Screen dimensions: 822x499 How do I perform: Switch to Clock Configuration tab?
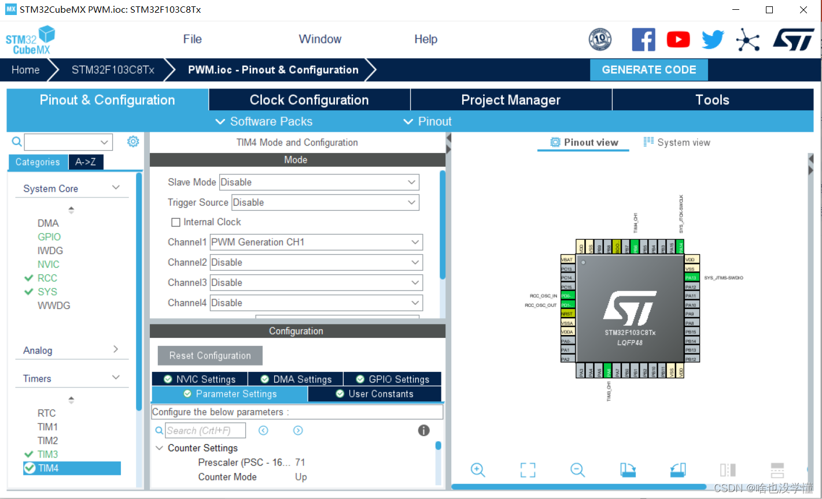[x=309, y=100]
